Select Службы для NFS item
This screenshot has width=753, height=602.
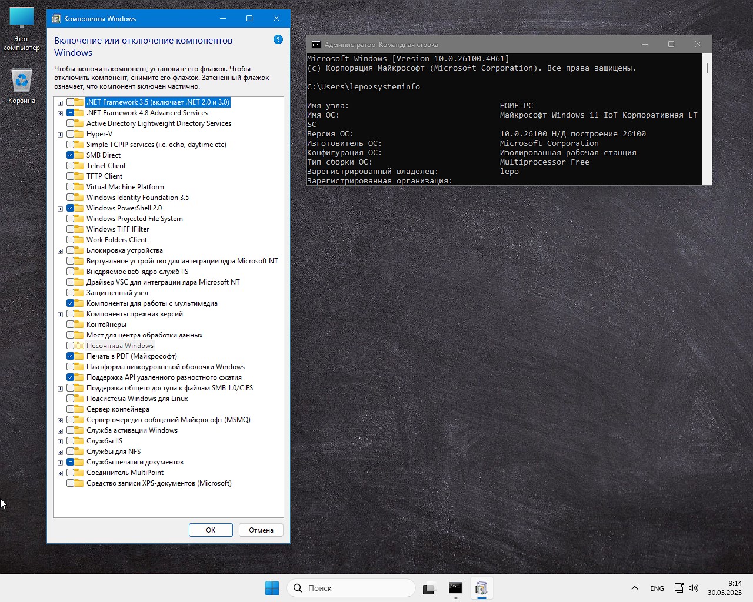(114, 451)
